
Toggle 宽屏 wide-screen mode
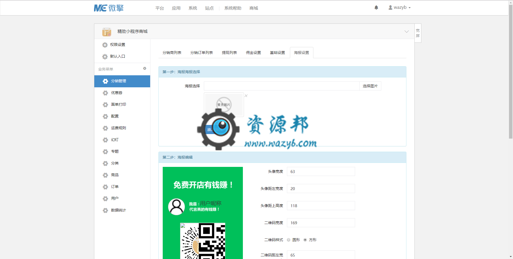pos(418,33)
